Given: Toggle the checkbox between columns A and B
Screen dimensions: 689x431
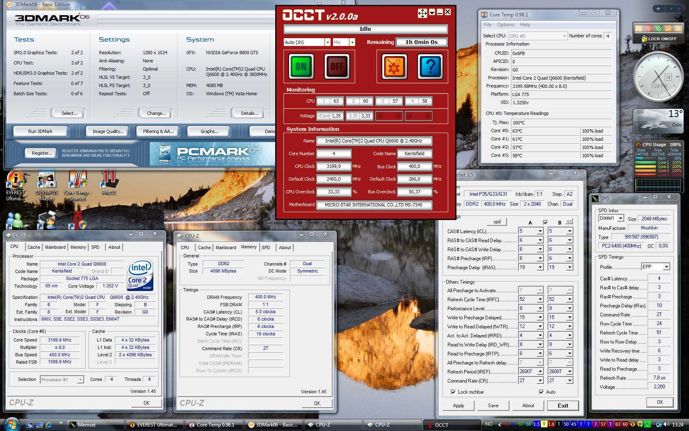Looking at the screenshot, I should [545, 222].
